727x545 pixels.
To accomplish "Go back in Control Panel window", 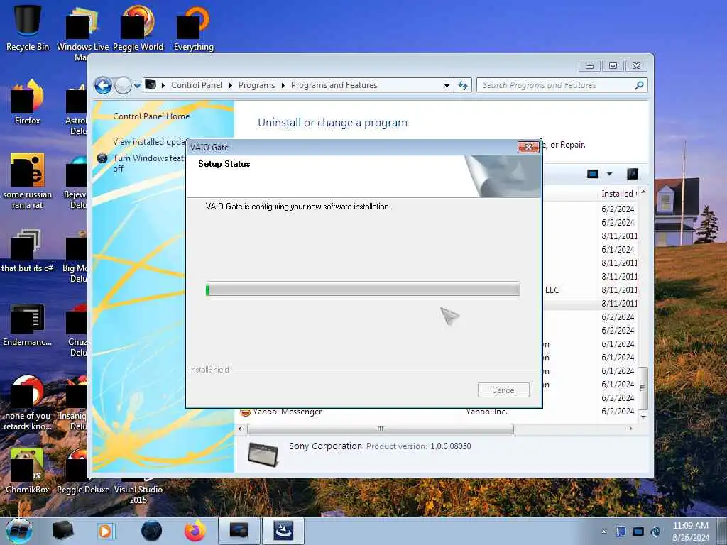I will point(103,86).
